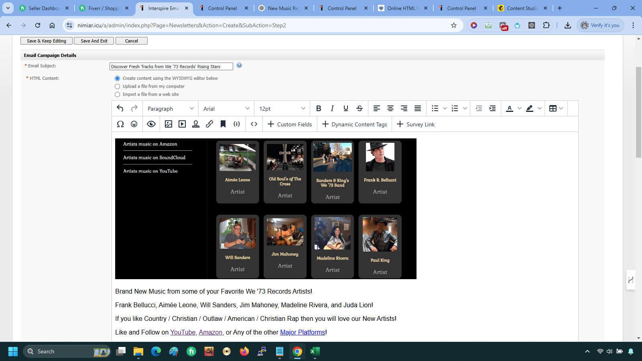642x361 pixels.
Task: Follow the Major Platforms hyperlink
Action: (x=303, y=333)
